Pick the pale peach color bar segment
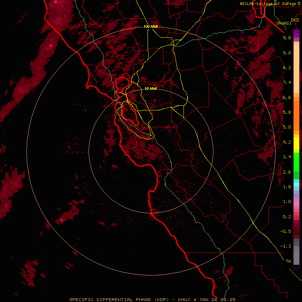 tap(296, 69)
